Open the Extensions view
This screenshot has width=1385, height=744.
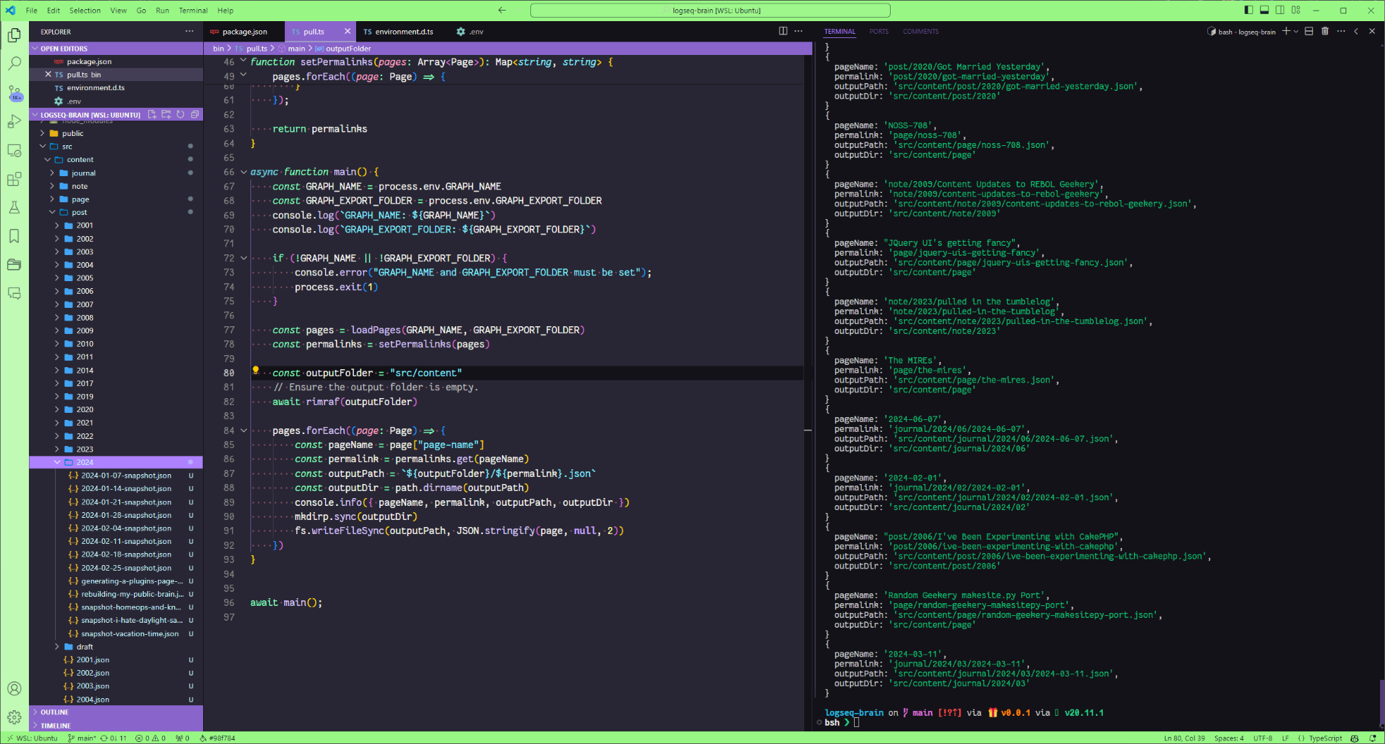pyautogui.click(x=14, y=179)
